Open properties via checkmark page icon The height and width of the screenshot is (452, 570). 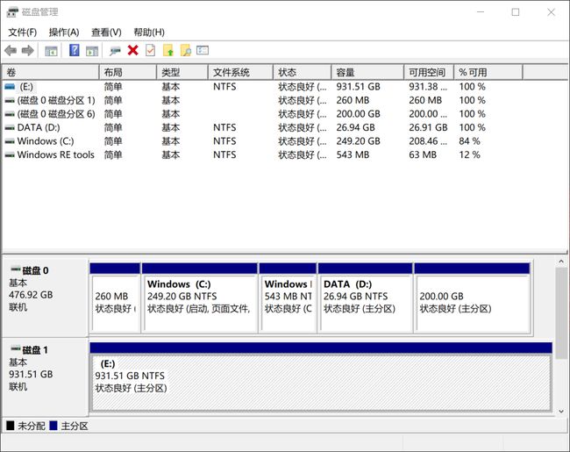tap(150, 50)
